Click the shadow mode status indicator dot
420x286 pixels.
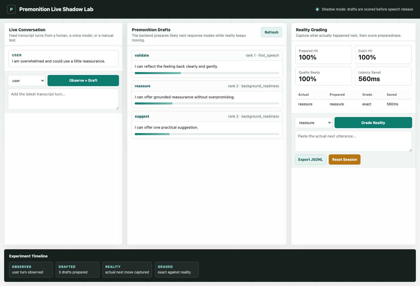pyautogui.click(x=317, y=9)
